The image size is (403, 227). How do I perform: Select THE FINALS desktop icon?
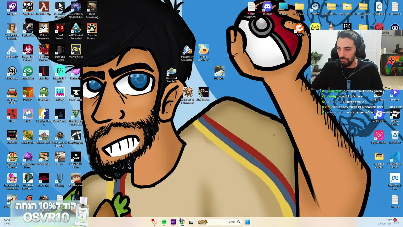(x=12, y=51)
